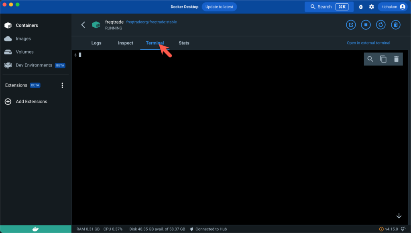This screenshot has width=411, height=233.
Task: Open container in browser icon
Action: coord(351,25)
